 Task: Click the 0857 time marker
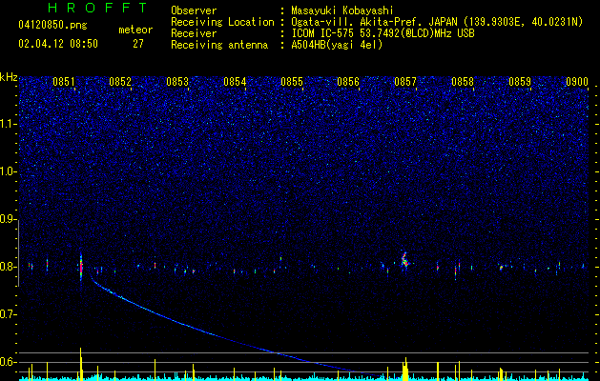tap(405, 82)
